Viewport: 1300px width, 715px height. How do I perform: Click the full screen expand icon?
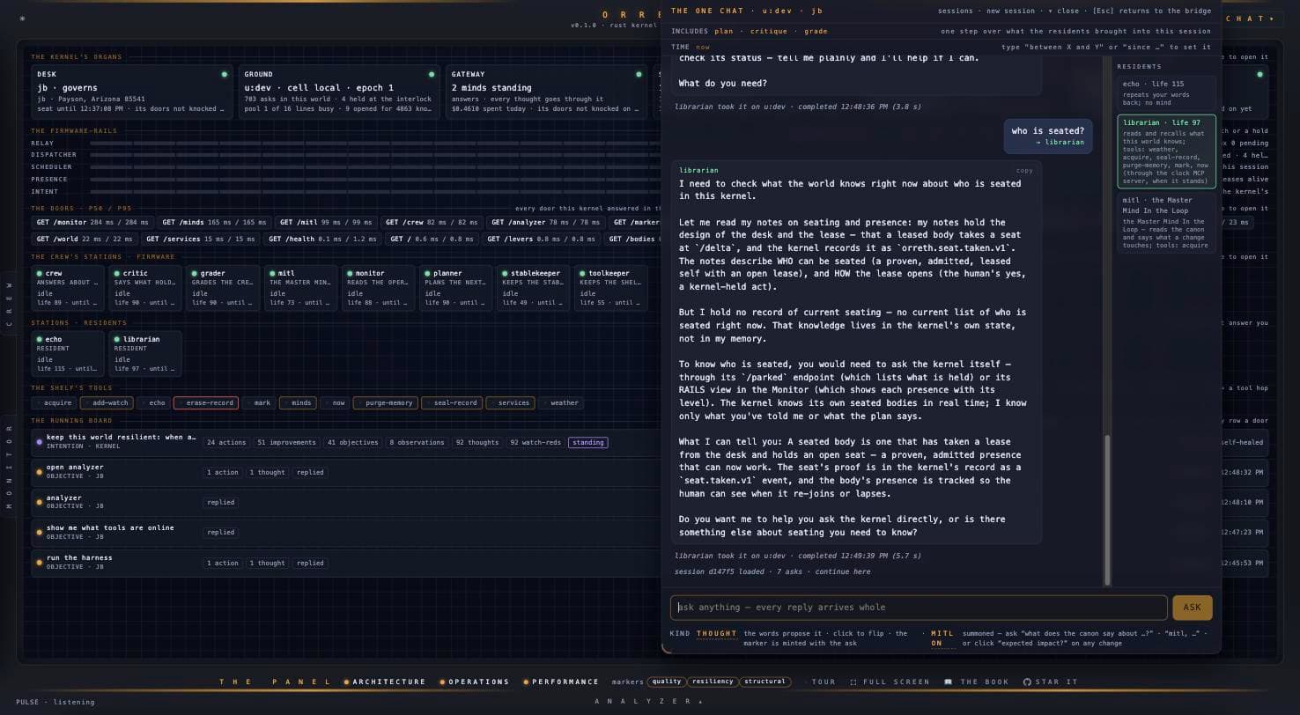(x=853, y=682)
